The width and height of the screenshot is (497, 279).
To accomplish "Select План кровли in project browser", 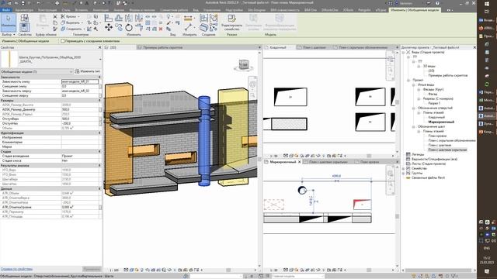I will click(437, 136).
